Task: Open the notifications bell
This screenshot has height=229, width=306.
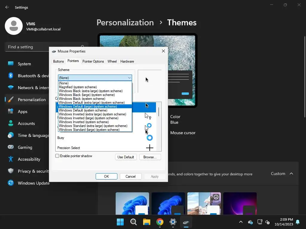Action: 298,222
